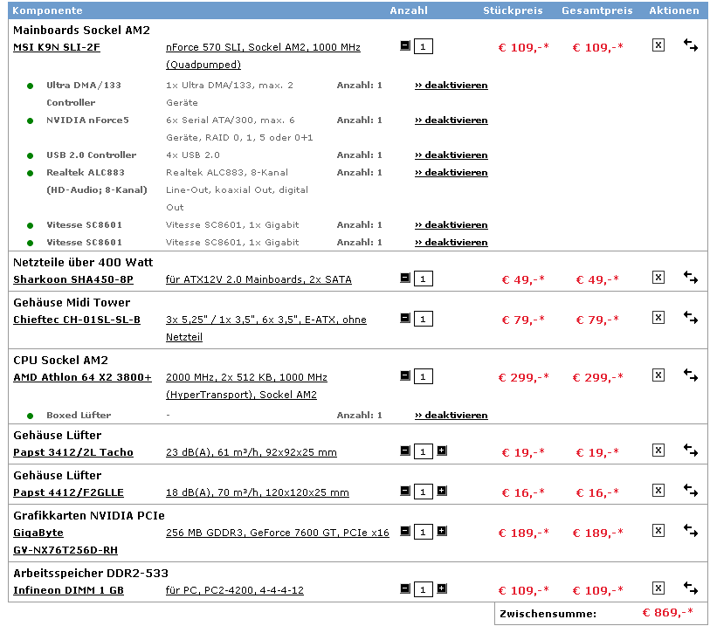Decrease quantity of MSI K9N SLI-2F
This screenshot has width=710, height=633.
click(405, 45)
